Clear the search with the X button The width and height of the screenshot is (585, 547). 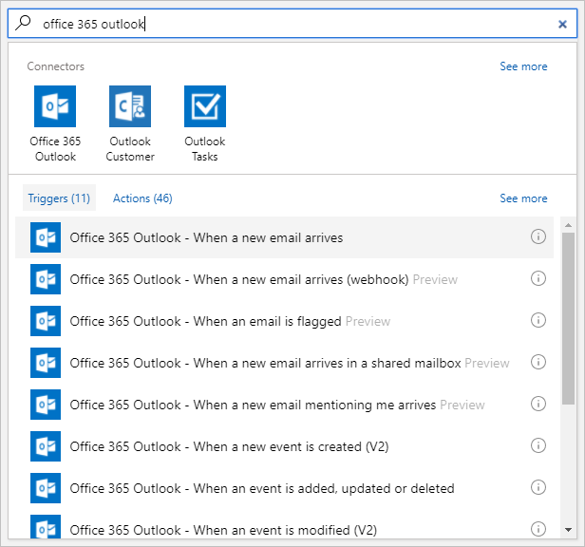click(x=562, y=25)
